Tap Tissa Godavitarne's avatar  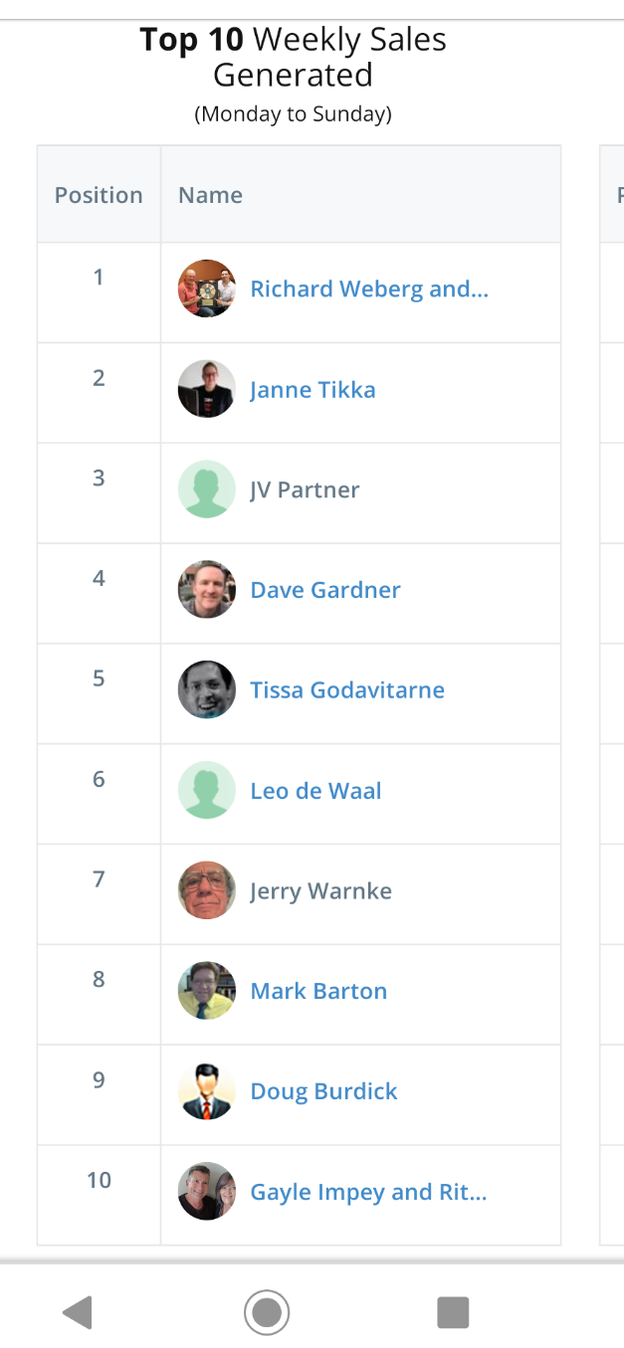207,690
